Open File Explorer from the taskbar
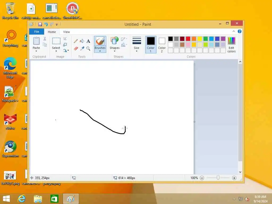 click(x=38, y=199)
